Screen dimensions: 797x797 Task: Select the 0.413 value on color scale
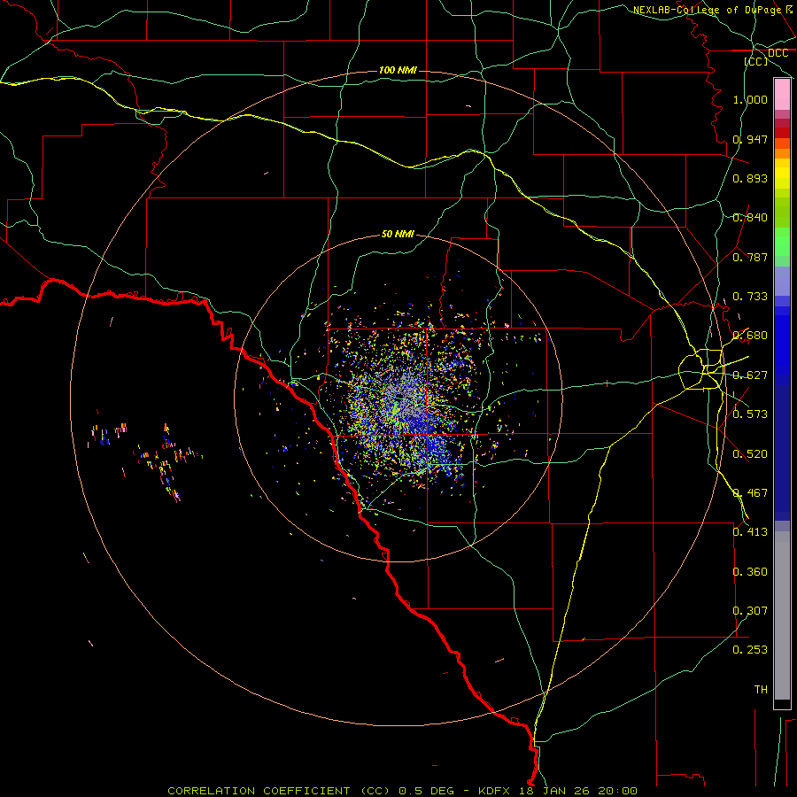750,532
